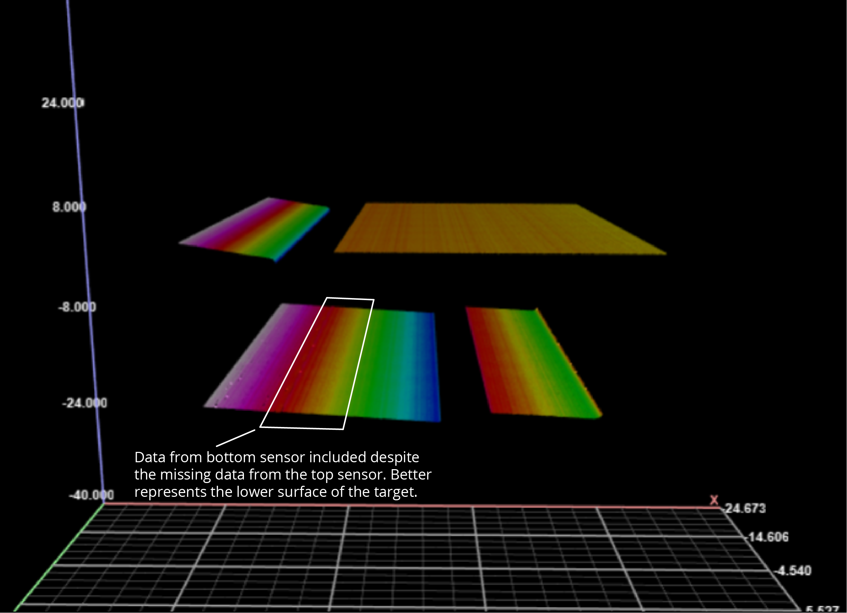Click the red X axis line
The width and height of the screenshot is (847, 613).
(x=411, y=505)
